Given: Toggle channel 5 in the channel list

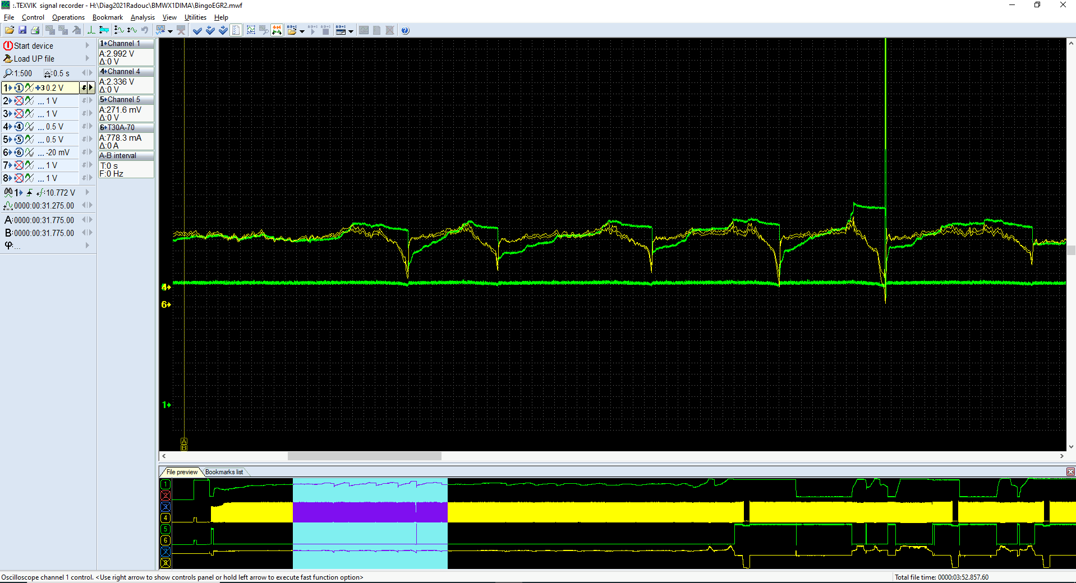Looking at the screenshot, I should click(x=19, y=140).
